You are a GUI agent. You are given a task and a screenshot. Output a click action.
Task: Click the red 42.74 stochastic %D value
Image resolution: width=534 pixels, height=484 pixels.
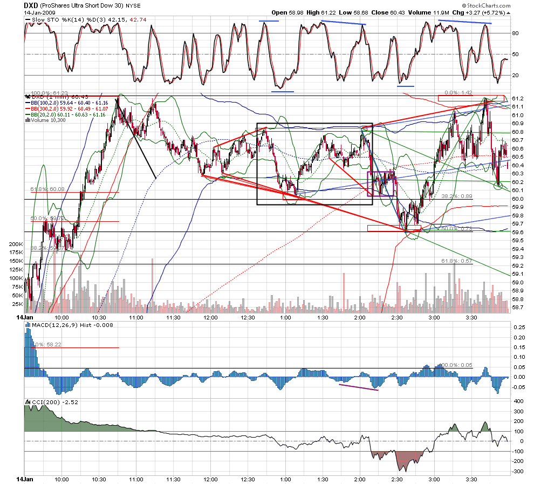click(x=138, y=20)
